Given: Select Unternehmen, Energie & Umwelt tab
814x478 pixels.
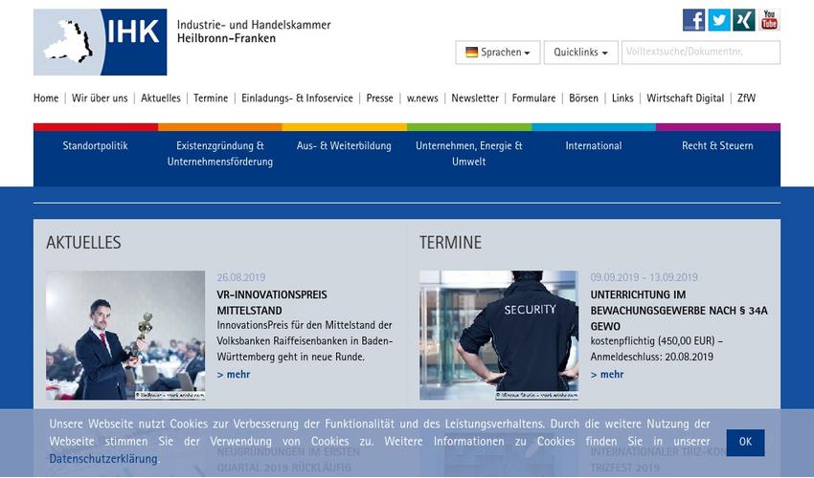Looking at the screenshot, I should click(469, 154).
